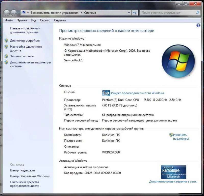Click the 5,9 performance score badge
Image resolution: width=204 pixels, height=196 pixels.
point(106,93)
